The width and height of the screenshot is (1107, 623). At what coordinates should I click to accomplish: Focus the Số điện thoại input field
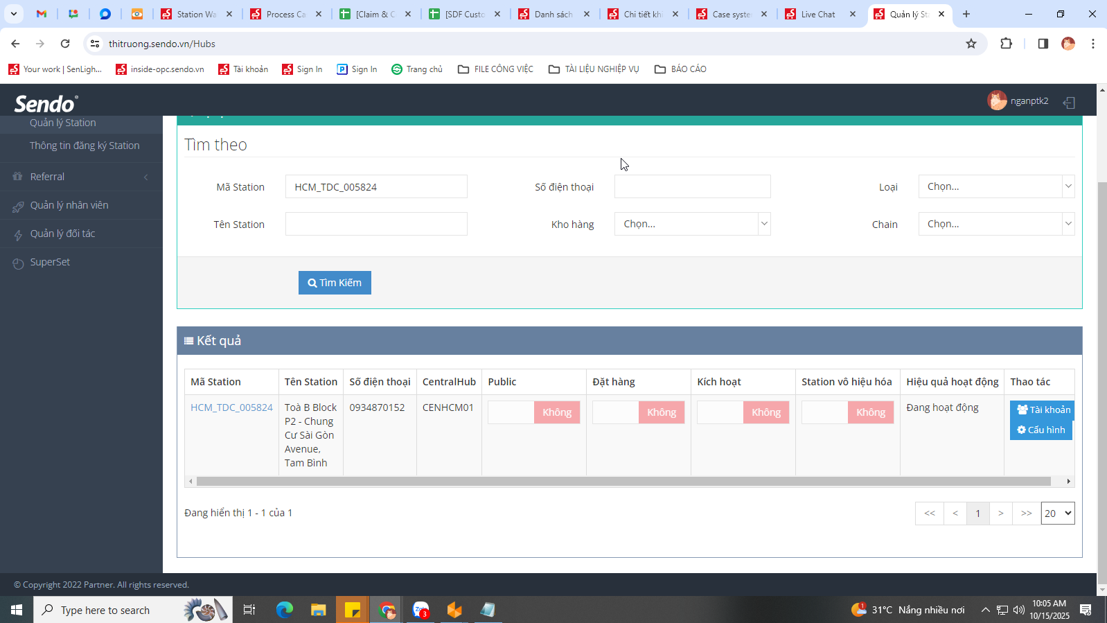click(692, 186)
